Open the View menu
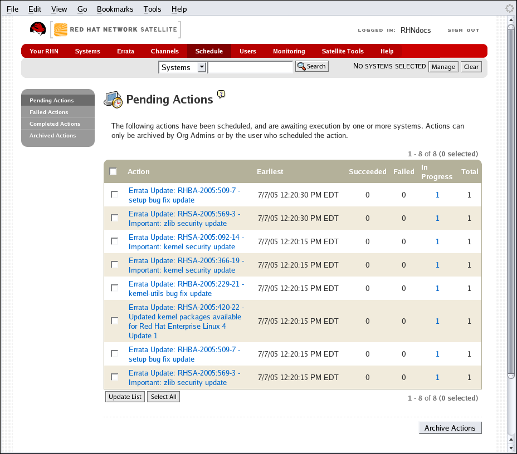 click(59, 9)
